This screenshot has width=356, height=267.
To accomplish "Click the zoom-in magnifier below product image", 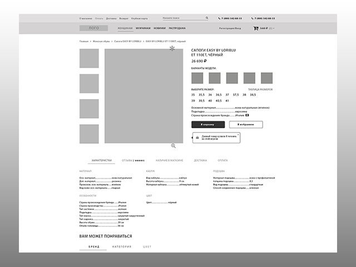I will coord(173,146).
